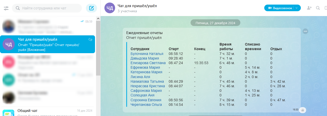Image resolution: width=327 pixels, height=116 pixels.
Task: Open Солецкая Аня profile link
Action: 143,95
